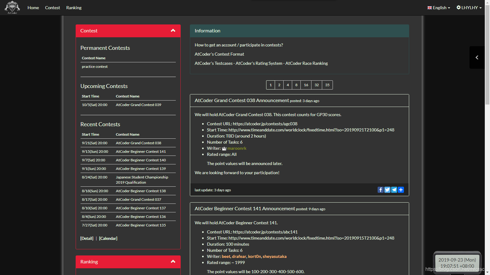Open AtCoder Beginner Contest 140 link

(141, 160)
